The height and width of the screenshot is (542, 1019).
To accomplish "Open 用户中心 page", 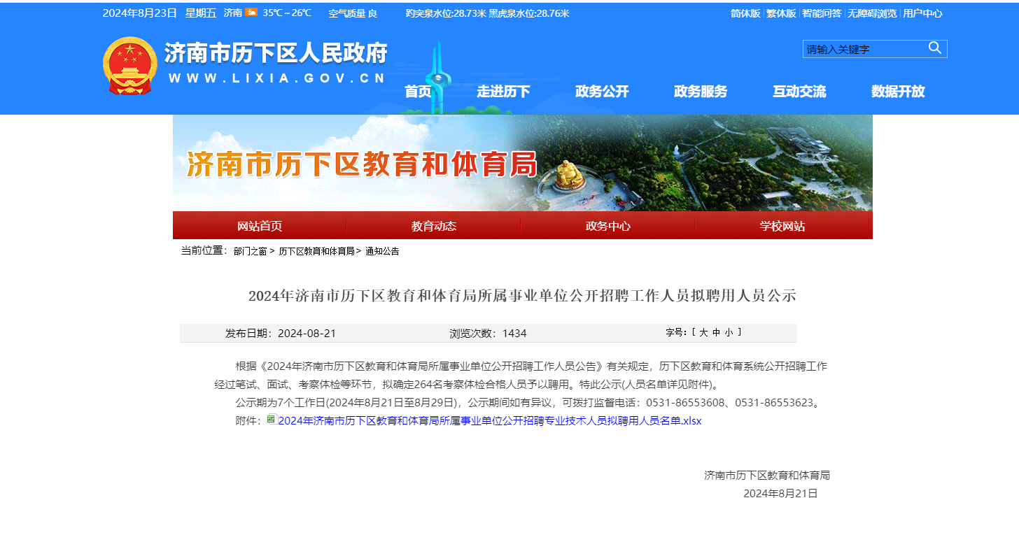I will pyautogui.click(x=922, y=13).
